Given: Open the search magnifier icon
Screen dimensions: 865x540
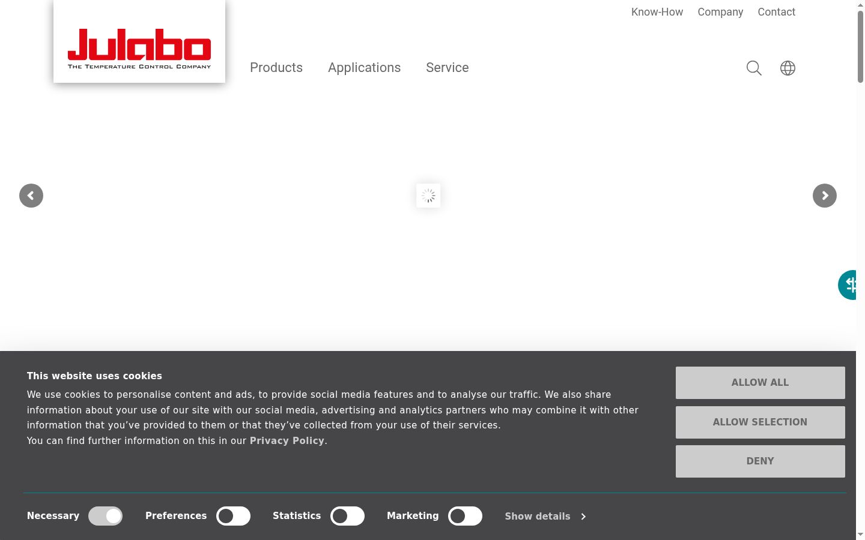Looking at the screenshot, I should tap(754, 68).
